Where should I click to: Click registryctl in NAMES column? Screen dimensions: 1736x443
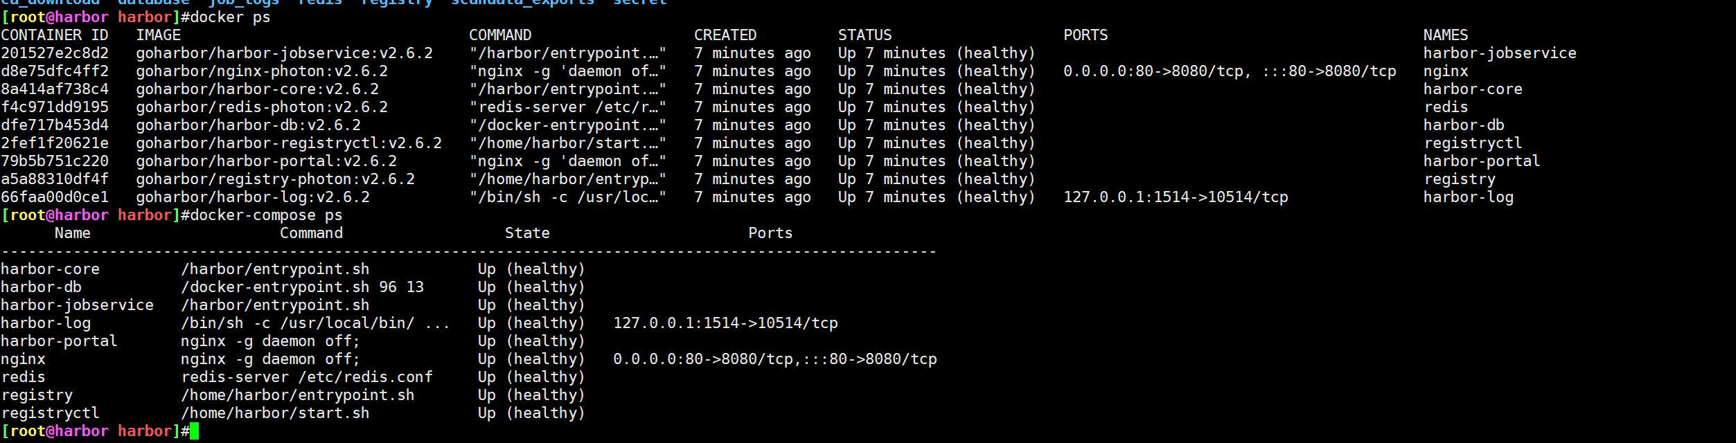pos(1473,143)
